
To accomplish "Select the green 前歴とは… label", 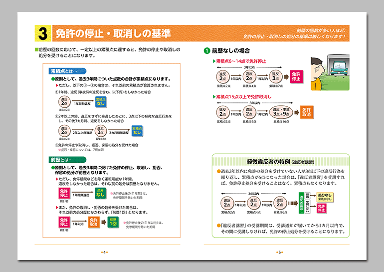I will coord(67,160).
